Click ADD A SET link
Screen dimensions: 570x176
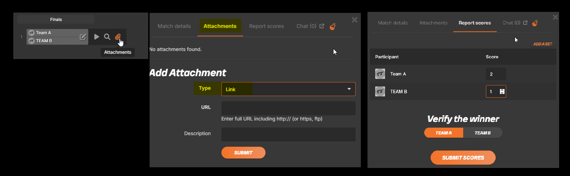tap(543, 44)
